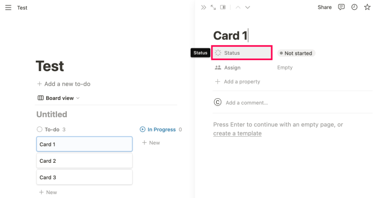Click the In Progress play-circle icon
Screen dimensions: 375x198
[142, 129]
